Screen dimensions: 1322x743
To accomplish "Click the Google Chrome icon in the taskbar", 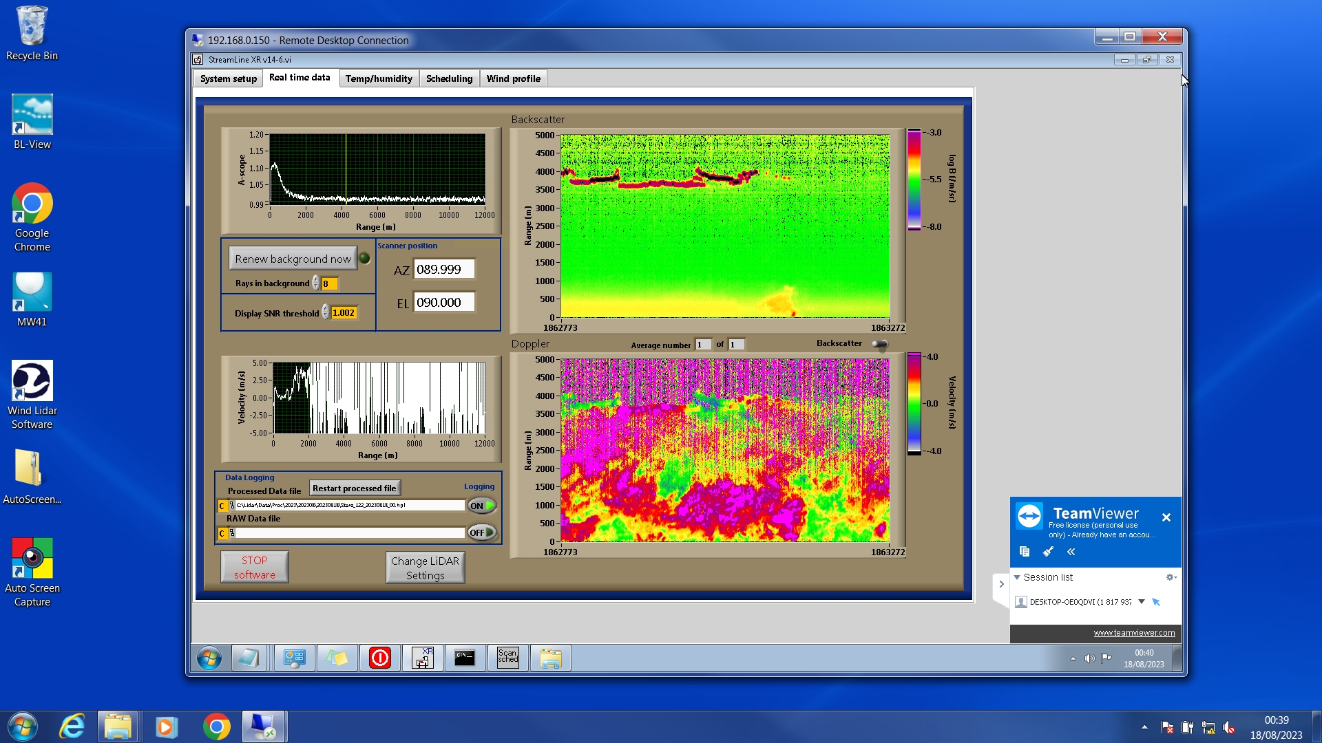I will [x=216, y=726].
